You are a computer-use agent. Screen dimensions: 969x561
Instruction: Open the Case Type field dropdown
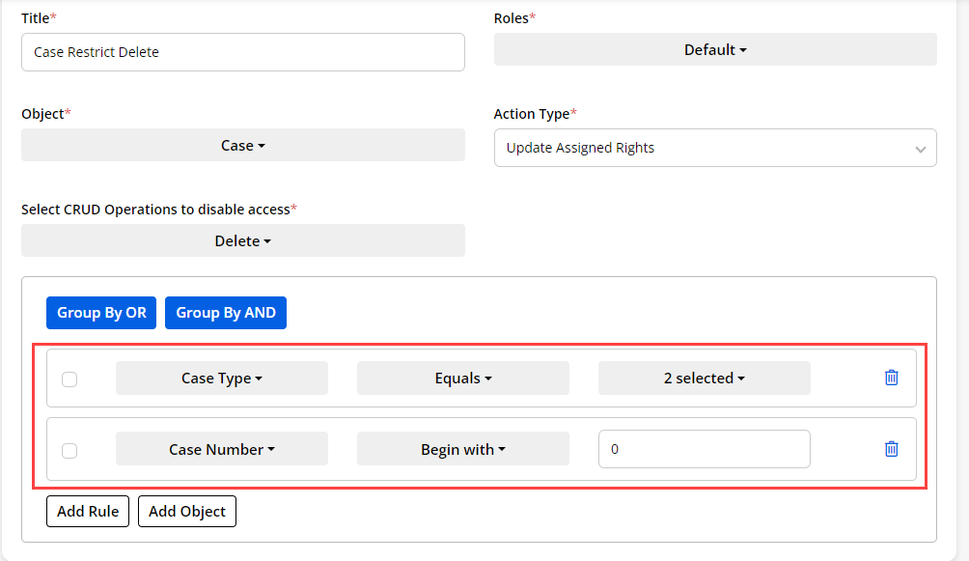coord(222,379)
